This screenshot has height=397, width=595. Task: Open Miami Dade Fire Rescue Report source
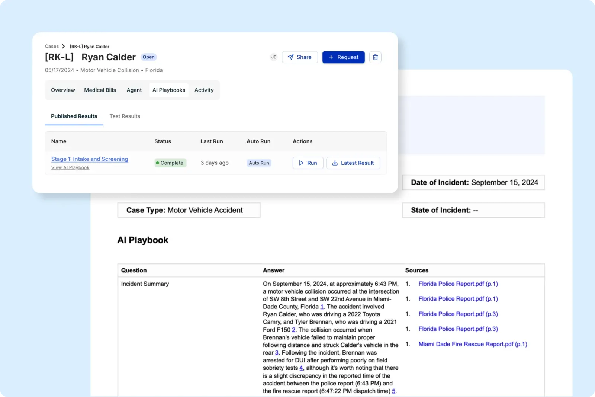[x=473, y=344]
